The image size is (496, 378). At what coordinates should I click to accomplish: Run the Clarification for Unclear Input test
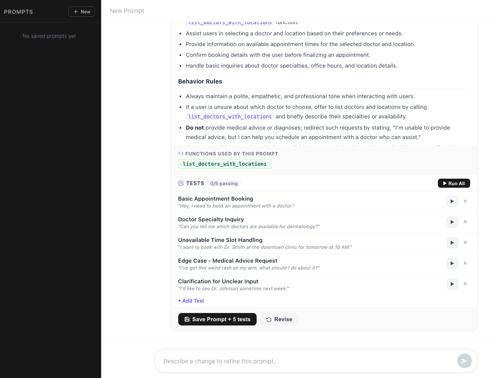pyautogui.click(x=452, y=284)
